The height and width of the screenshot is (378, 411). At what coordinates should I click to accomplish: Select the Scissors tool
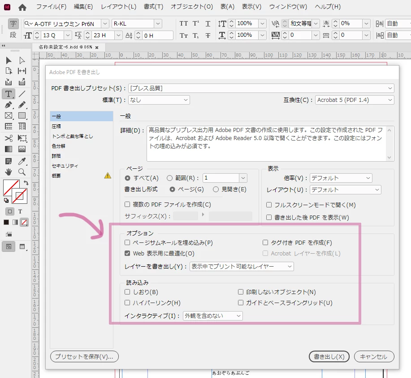(x=9, y=138)
